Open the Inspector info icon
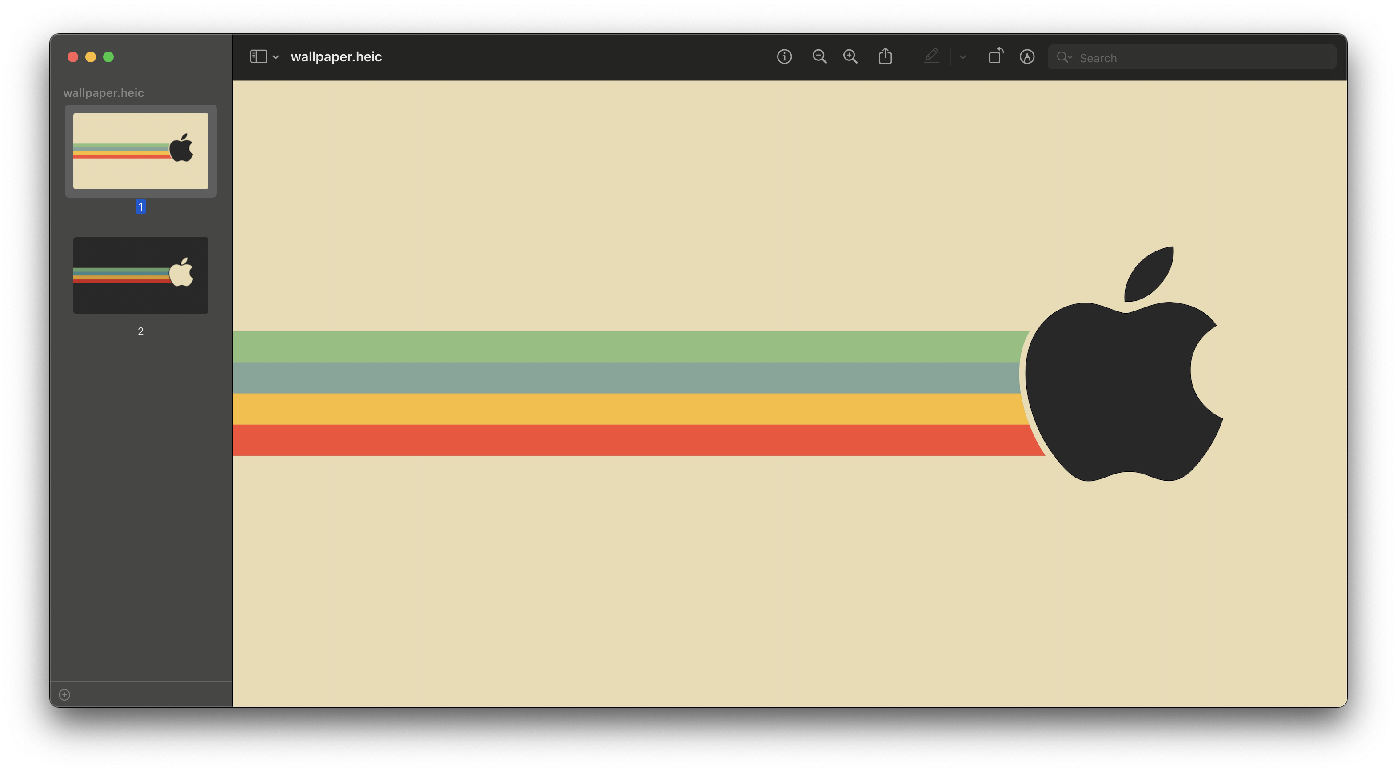1397x773 pixels. [x=784, y=56]
